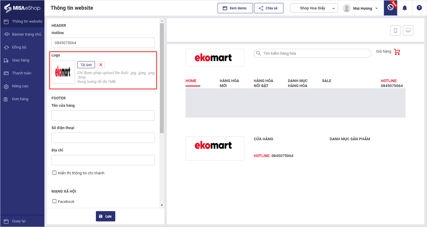Click the Xem demo button

point(235,8)
